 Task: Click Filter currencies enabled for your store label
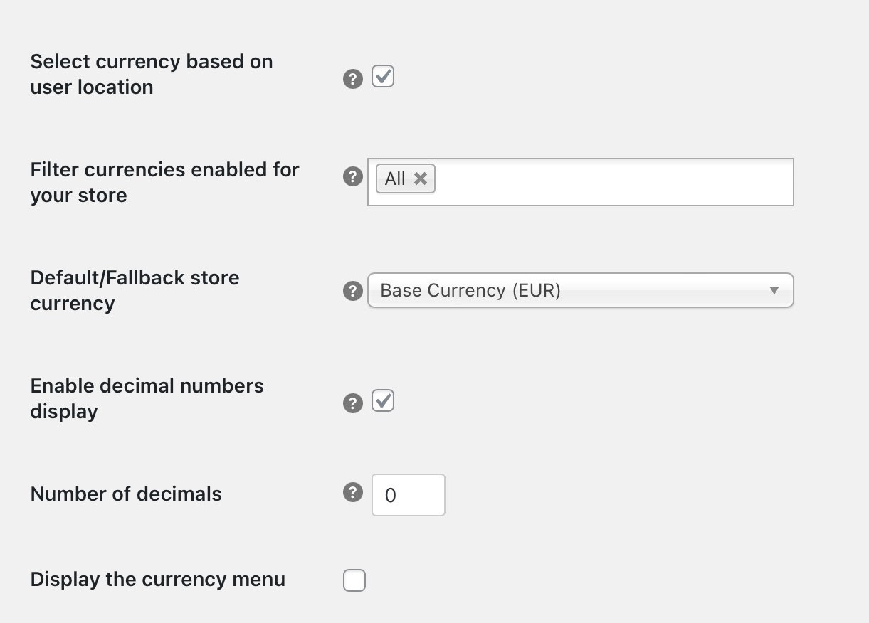pyautogui.click(x=165, y=182)
